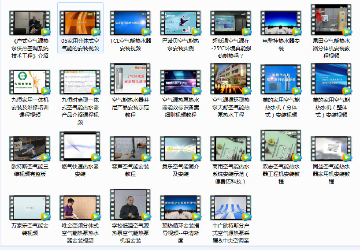The width and height of the screenshot is (360, 250).
Task: Select the 电壁挂热水器安装 video icon
Action: (281, 23)
